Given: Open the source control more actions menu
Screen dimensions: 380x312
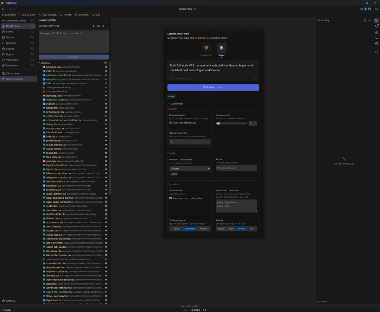Looking at the screenshot, I should pos(107,26).
